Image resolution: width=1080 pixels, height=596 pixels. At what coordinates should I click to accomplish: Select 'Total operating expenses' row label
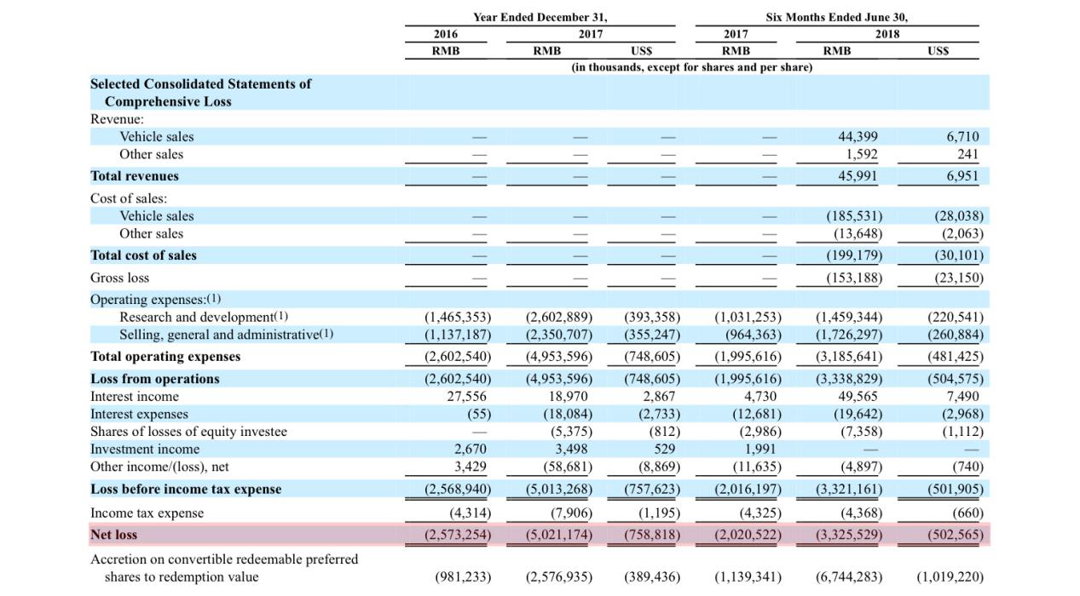coord(165,356)
